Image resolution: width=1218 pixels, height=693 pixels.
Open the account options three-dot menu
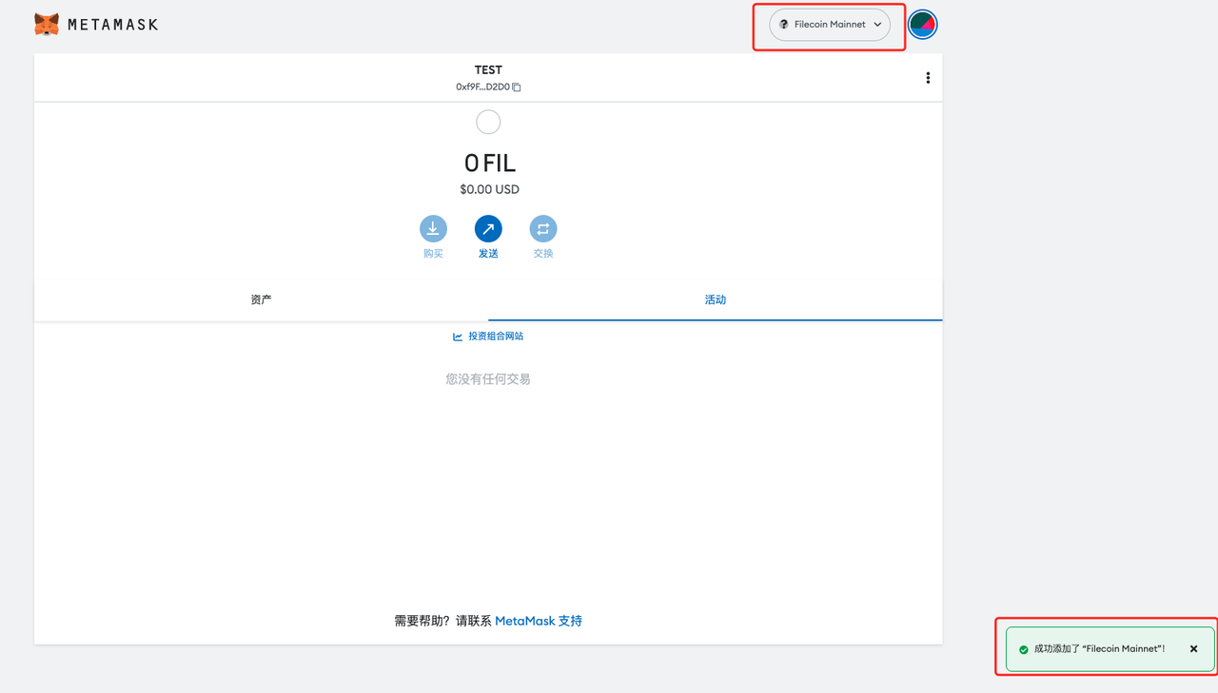coord(928,78)
